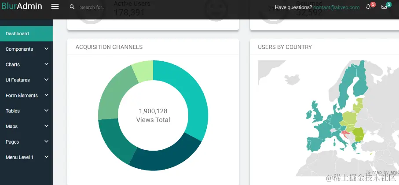Click the BlurAdmin logo
Screen dimensions: 399x185
pyautogui.click(x=22, y=6)
